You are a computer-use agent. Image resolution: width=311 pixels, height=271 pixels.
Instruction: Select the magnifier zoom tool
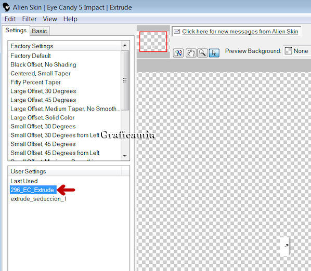coord(202,53)
